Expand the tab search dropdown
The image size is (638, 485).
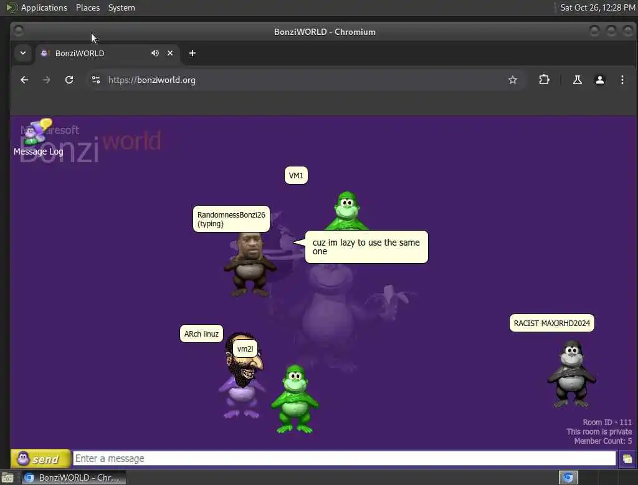tap(23, 54)
